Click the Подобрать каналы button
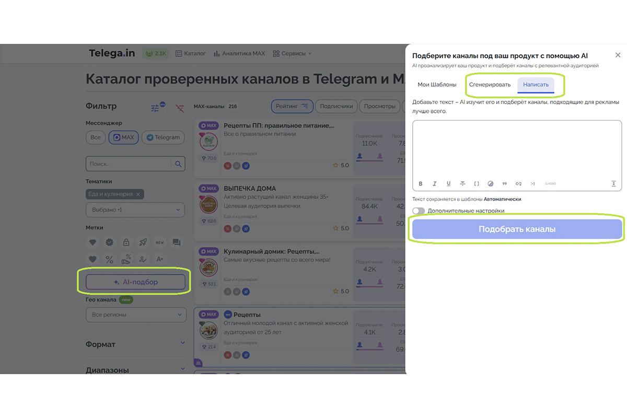 [516, 229]
